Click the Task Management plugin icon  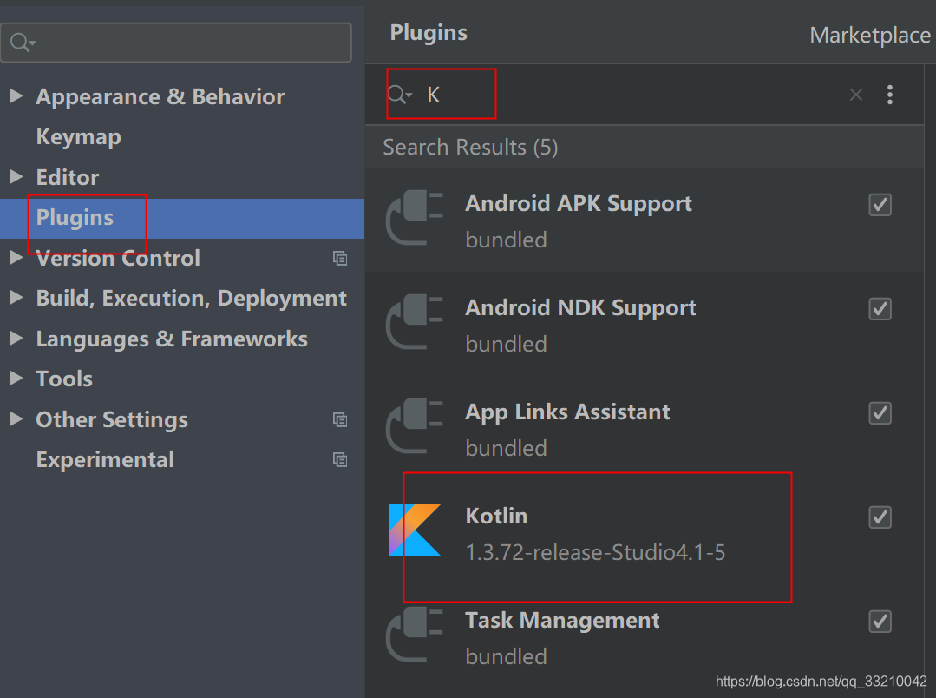point(416,634)
